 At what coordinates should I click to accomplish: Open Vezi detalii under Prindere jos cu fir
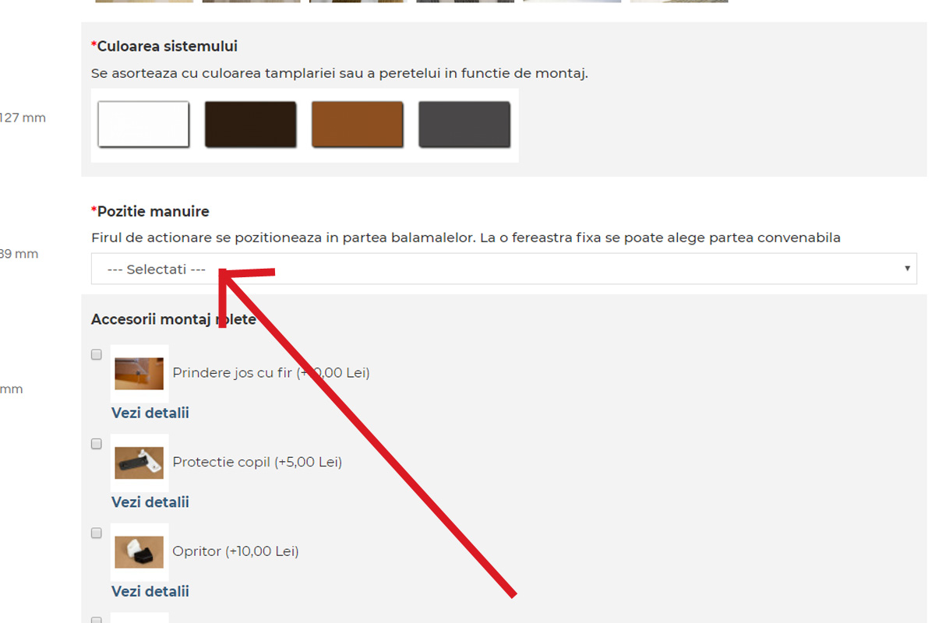coord(150,413)
